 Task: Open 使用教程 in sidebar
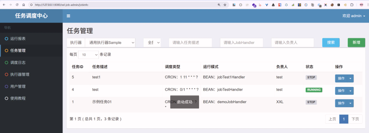point(18,98)
